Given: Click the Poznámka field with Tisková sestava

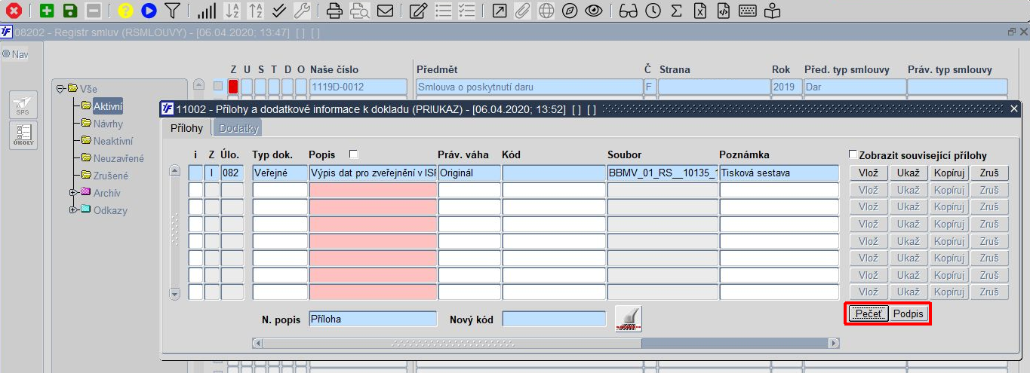Looking at the screenshot, I should [779, 173].
